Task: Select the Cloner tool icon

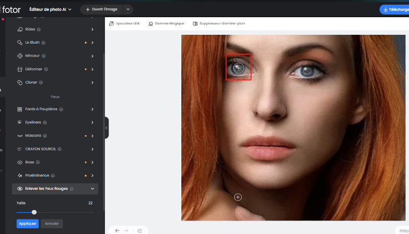Action: click(20, 83)
